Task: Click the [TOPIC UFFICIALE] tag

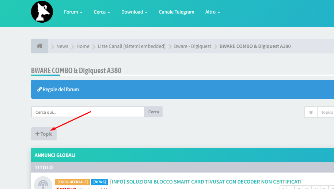Action: coord(73,182)
